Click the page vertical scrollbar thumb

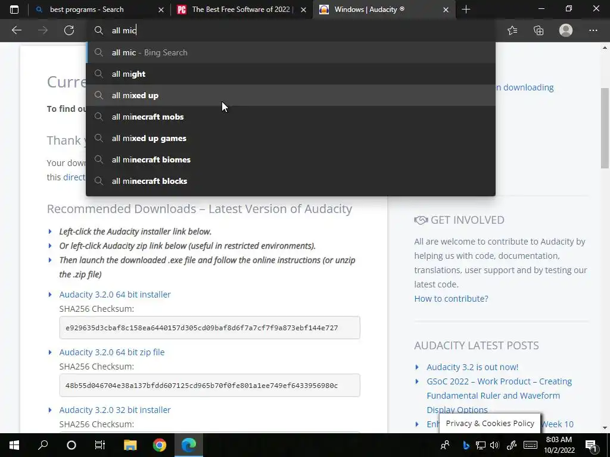(605, 129)
